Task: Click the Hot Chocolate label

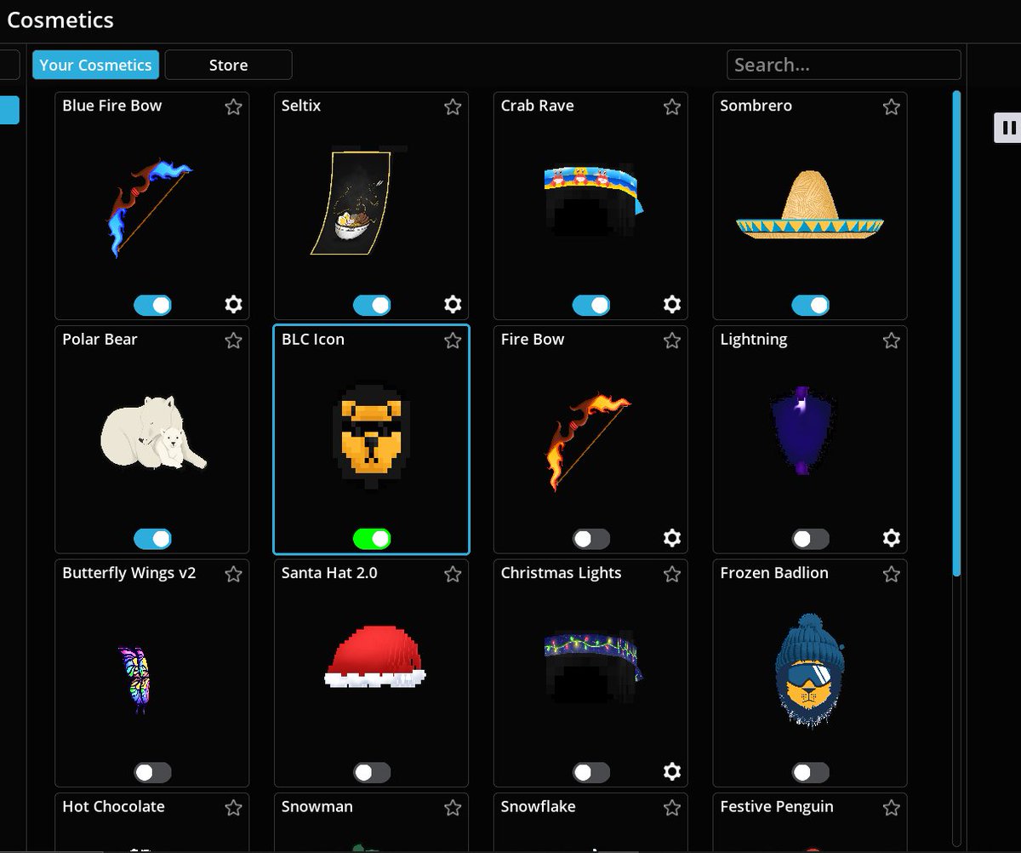Action: (x=113, y=806)
